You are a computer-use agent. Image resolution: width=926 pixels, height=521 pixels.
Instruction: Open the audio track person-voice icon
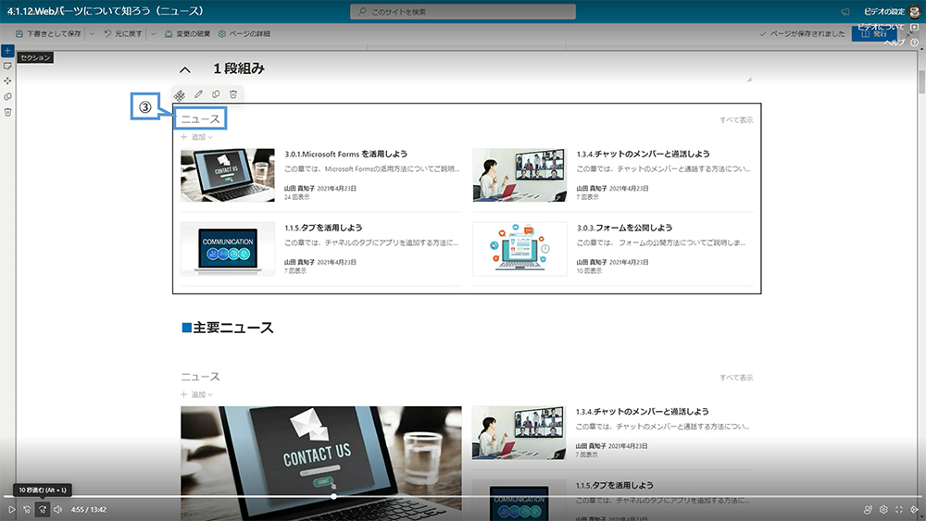[868, 509]
